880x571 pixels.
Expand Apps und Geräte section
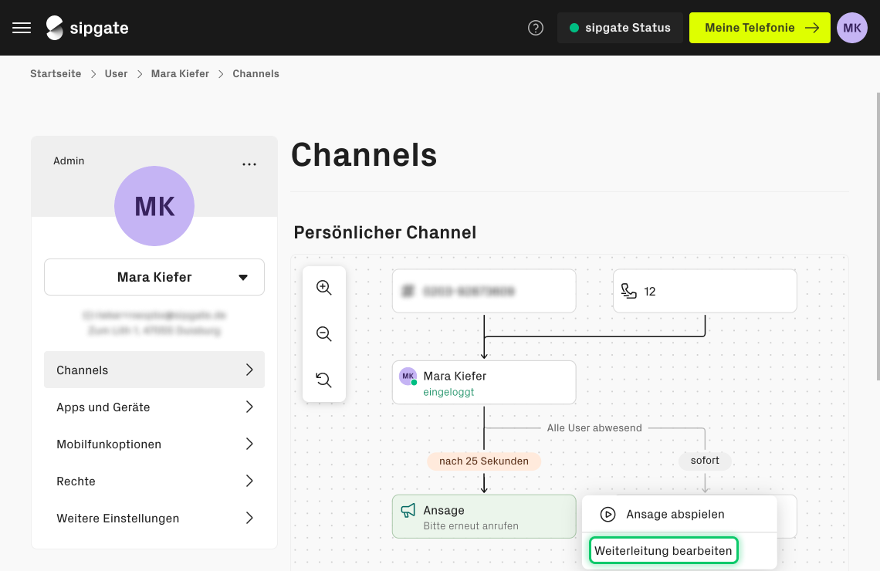coord(154,407)
